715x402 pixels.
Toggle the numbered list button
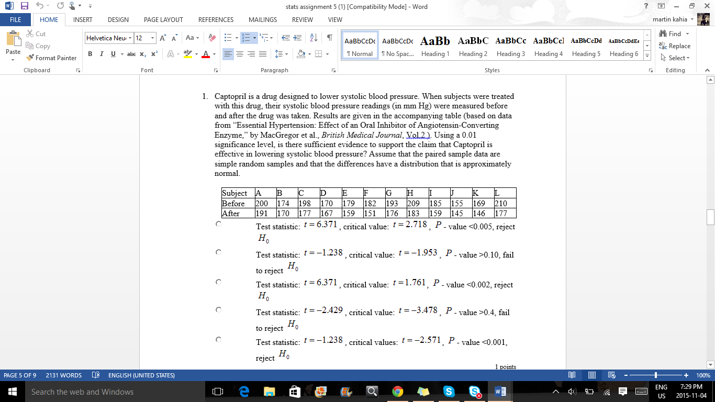pos(246,38)
